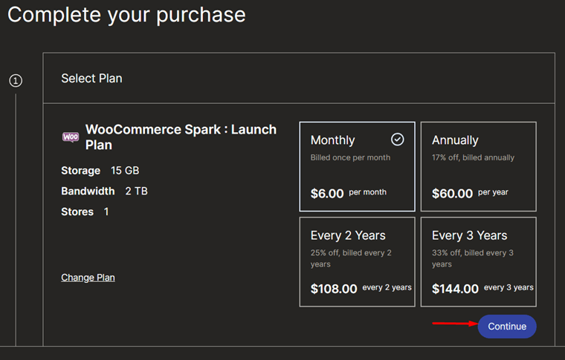Viewport: 565px width, 360px height.
Task: Click the $6.00 per month price
Action: coord(349,194)
